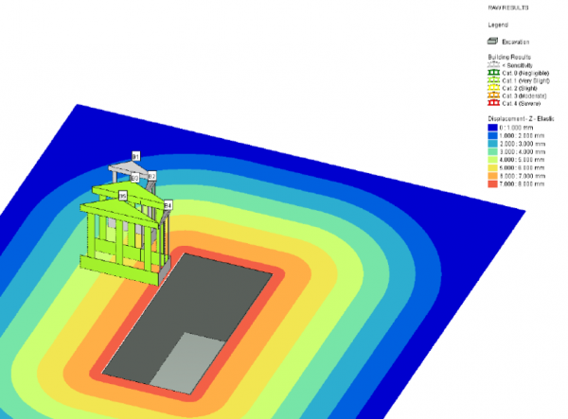Image resolution: width=568 pixels, height=419 pixels.
Task: Click the Cat. 3 (Moderate) building icon
Action: [x=493, y=96]
